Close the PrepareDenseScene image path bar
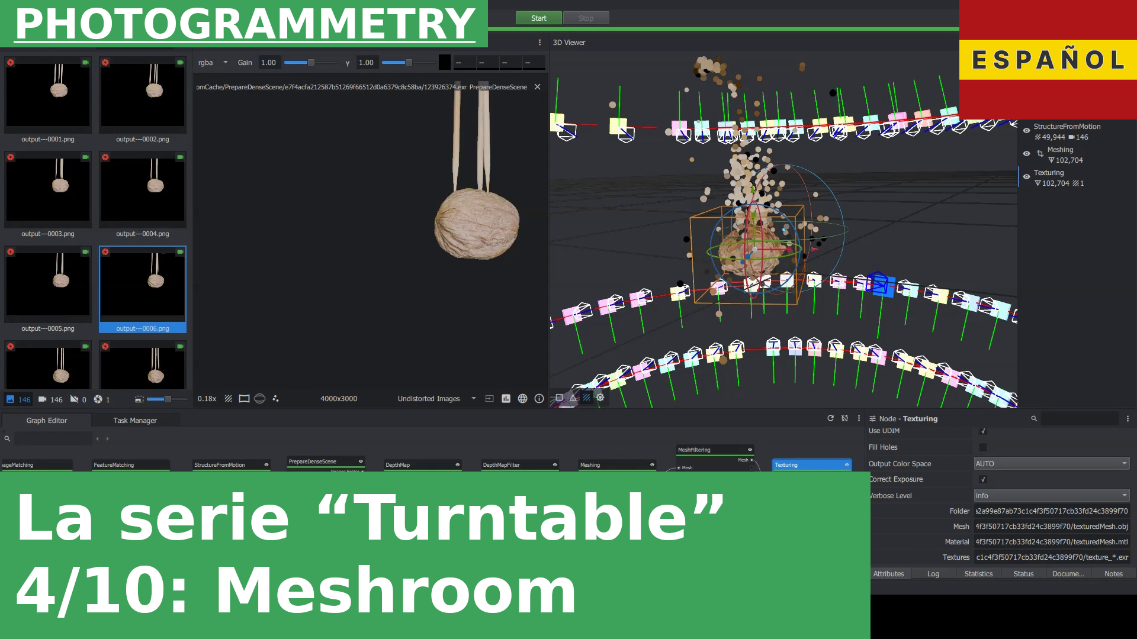 pos(537,87)
